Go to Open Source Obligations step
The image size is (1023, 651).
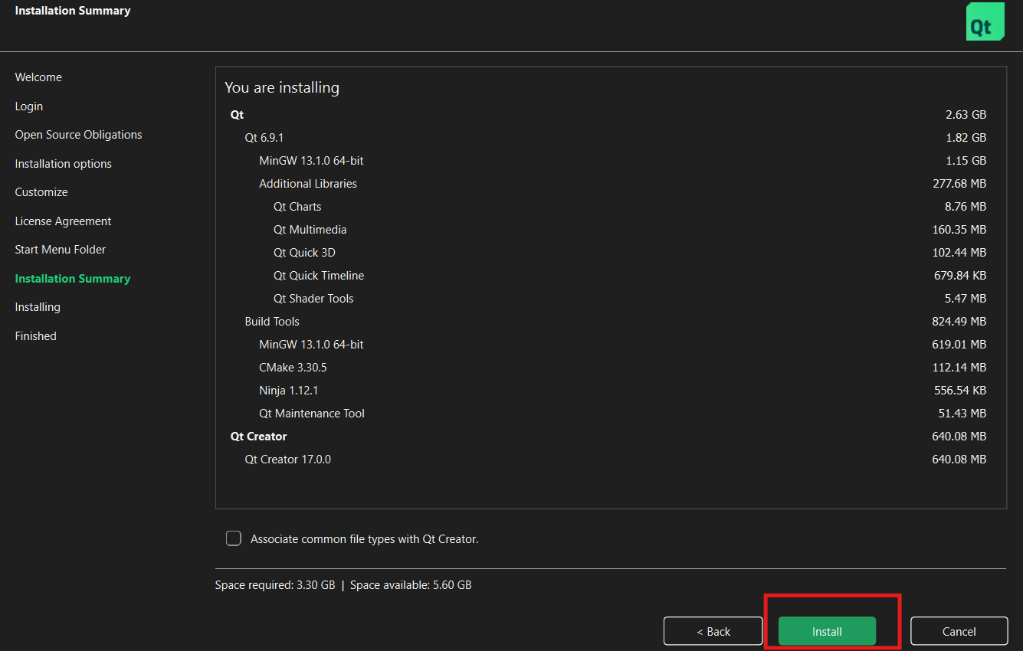(78, 135)
